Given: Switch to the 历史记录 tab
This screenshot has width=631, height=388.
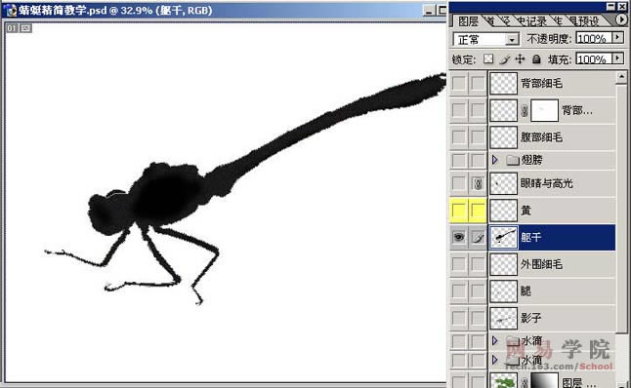Looking at the screenshot, I should [531, 21].
